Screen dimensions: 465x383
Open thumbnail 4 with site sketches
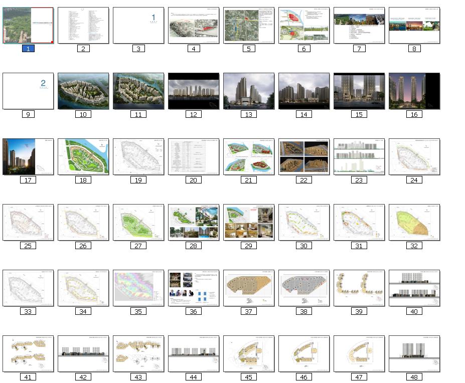tap(194, 26)
